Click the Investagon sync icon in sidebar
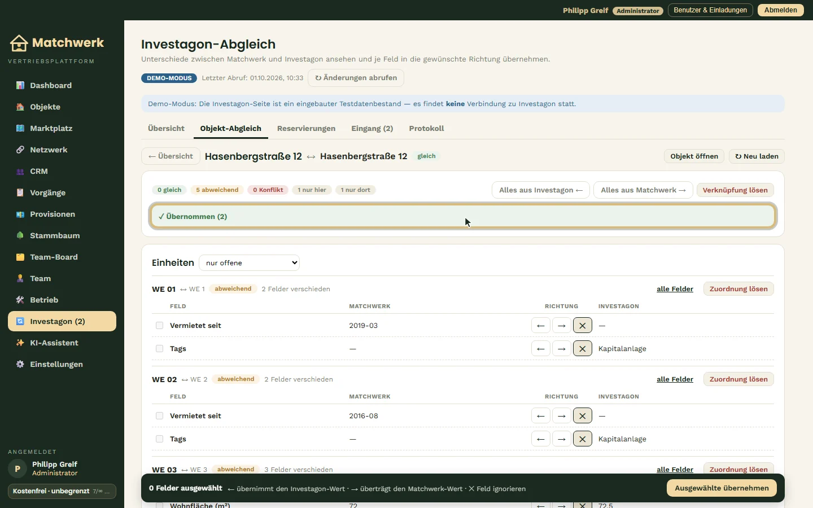 point(20,321)
